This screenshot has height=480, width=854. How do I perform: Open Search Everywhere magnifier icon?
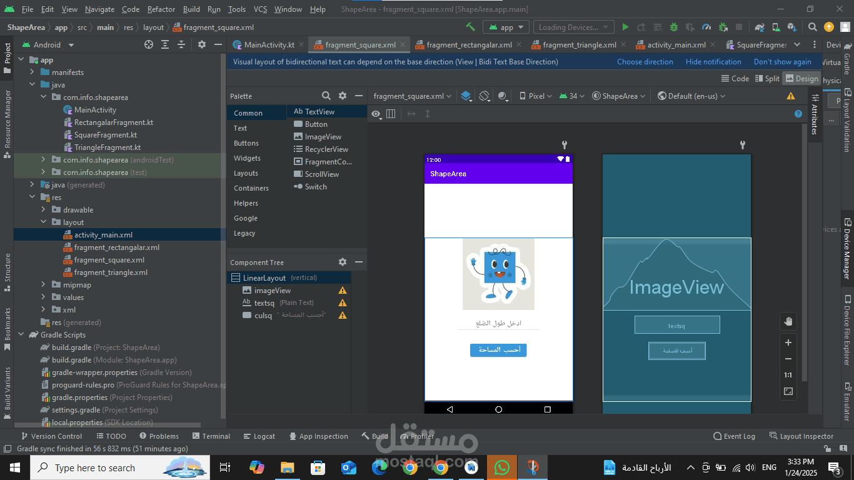tap(812, 27)
